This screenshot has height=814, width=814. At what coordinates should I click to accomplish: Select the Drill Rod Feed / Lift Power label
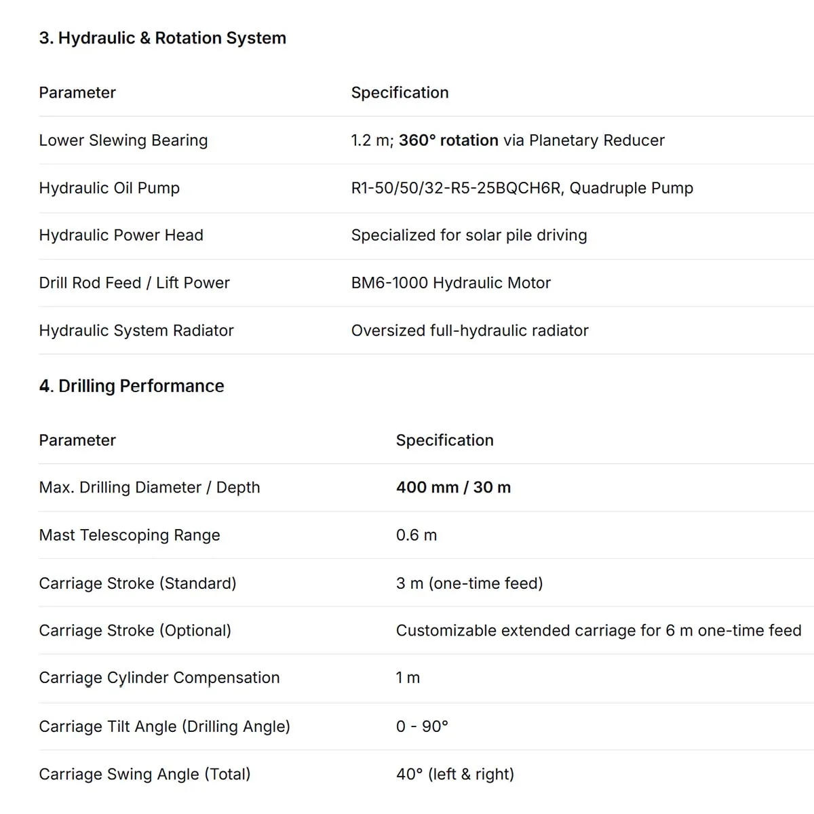134,283
